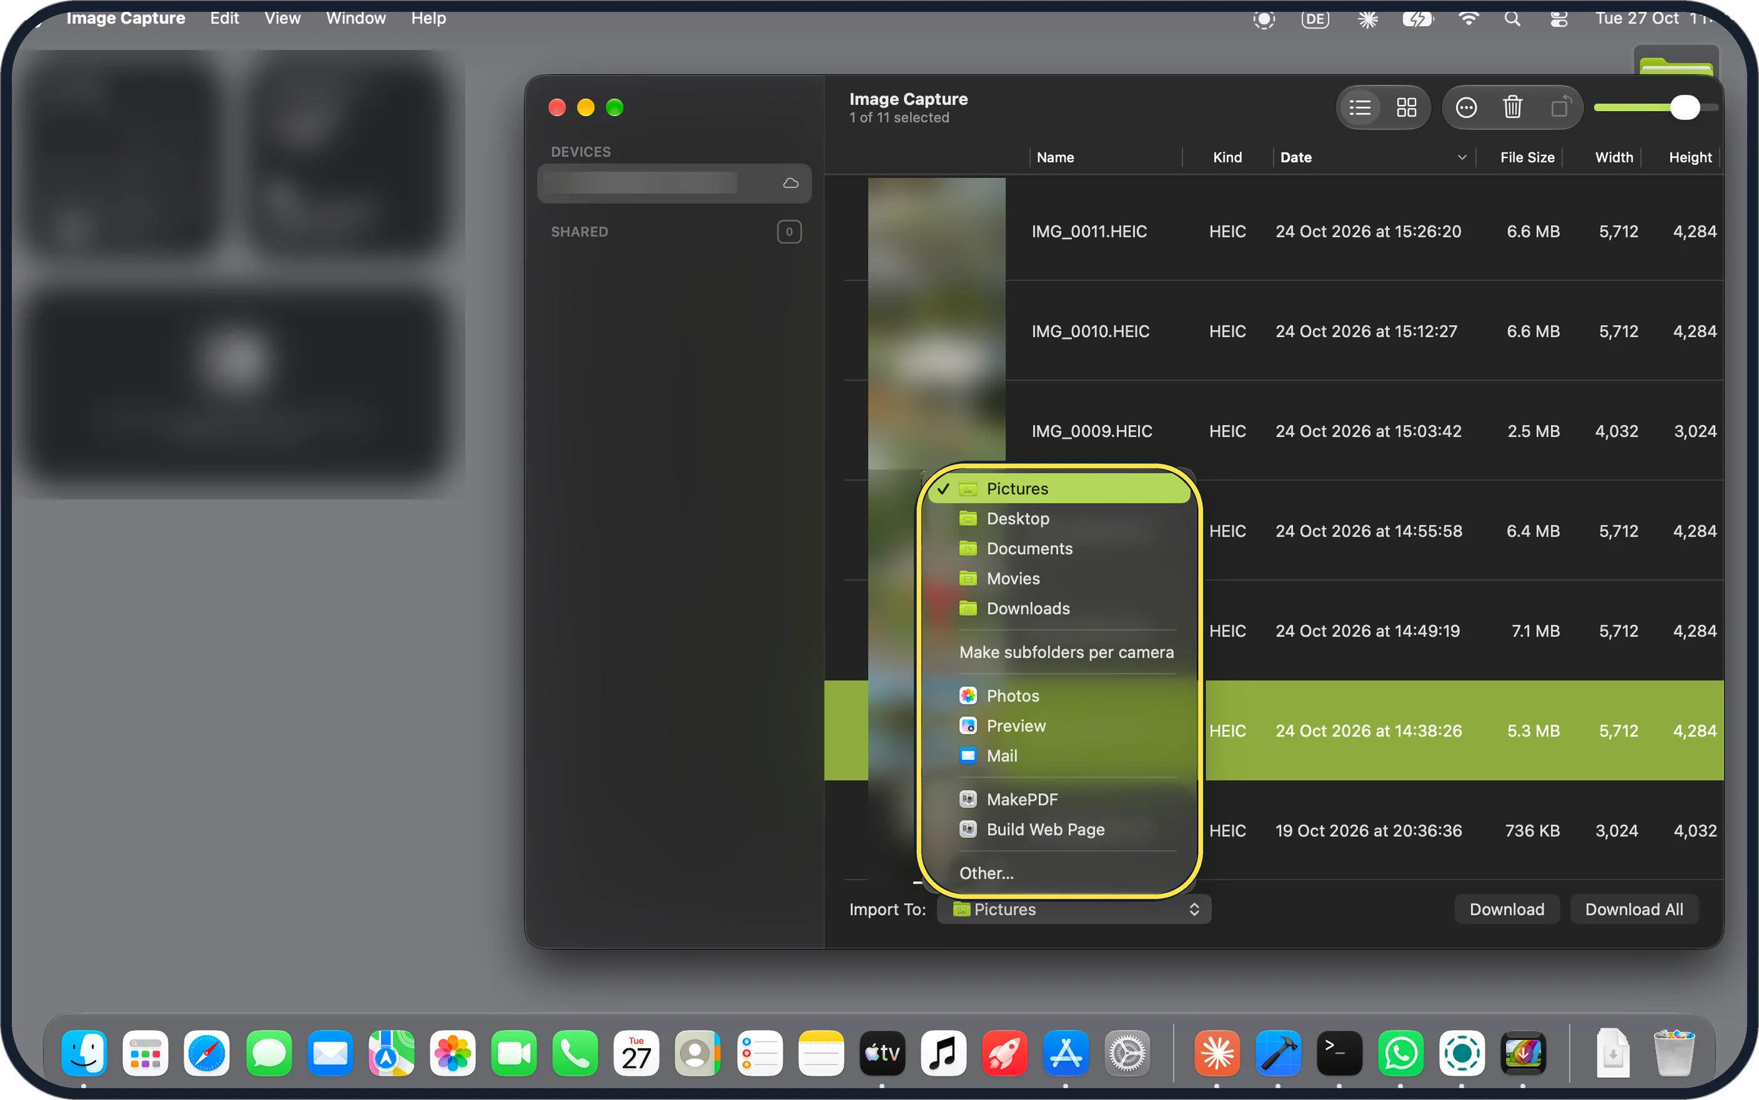1759x1100 pixels.
Task: Choose Build Web Page option
Action: pos(1059,829)
